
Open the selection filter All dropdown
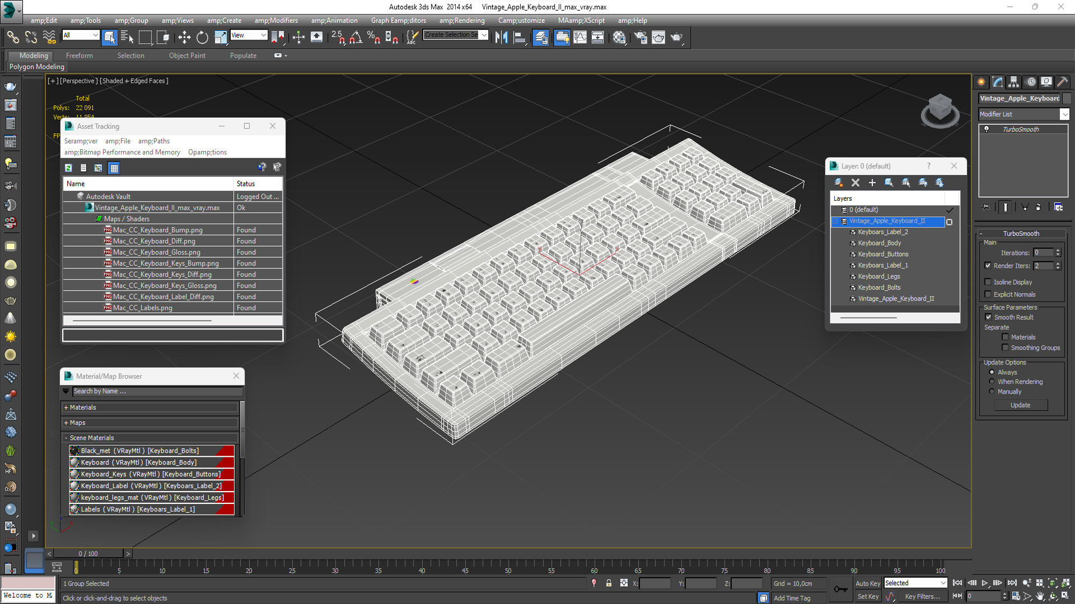coord(81,35)
